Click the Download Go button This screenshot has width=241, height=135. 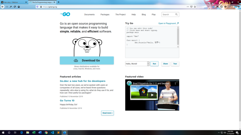[87, 60]
